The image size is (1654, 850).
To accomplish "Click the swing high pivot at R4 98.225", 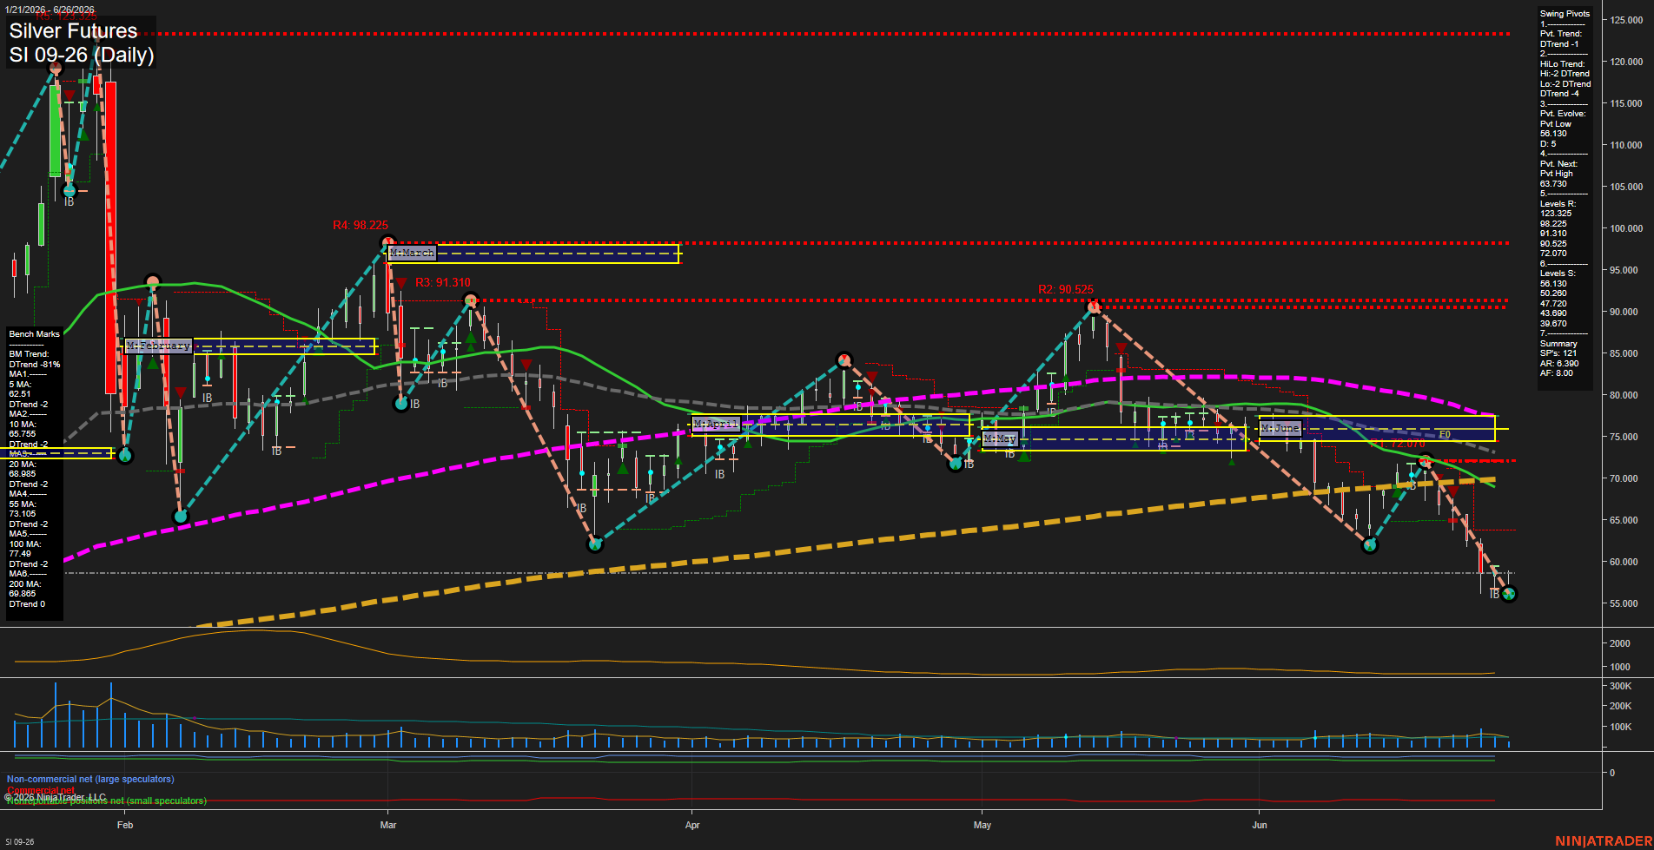I will [387, 242].
